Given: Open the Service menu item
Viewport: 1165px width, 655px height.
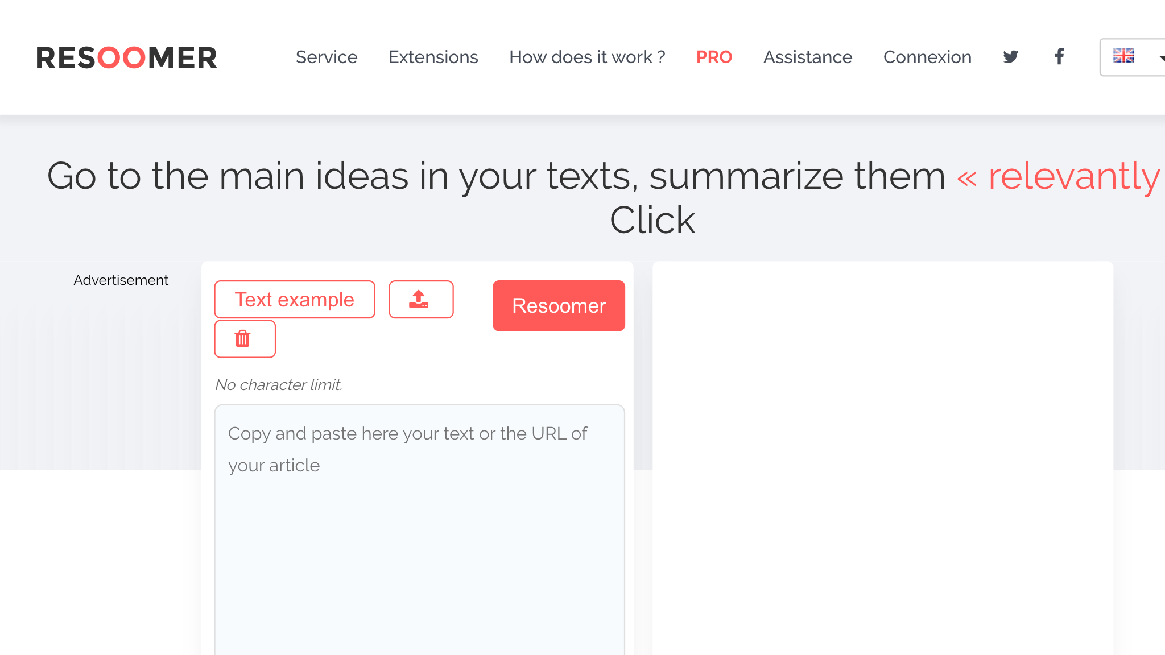Looking at the screenshot, I should 327,57.
